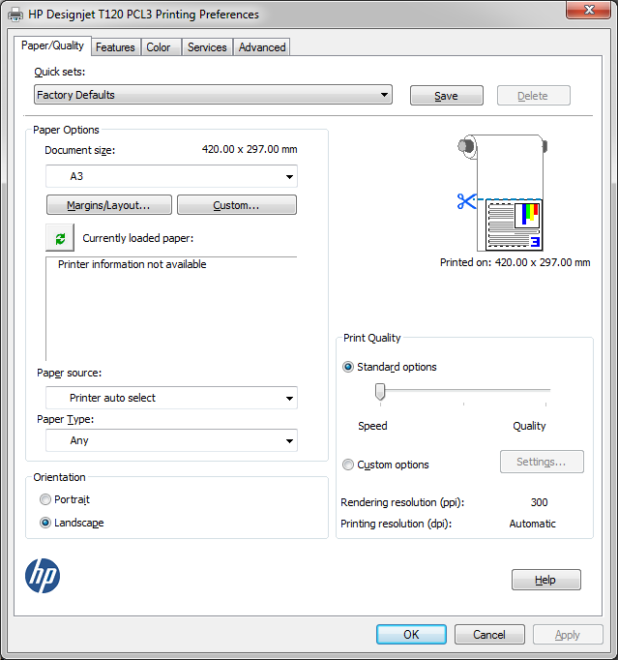Open the Paper source dropdown

coord(171,398)
